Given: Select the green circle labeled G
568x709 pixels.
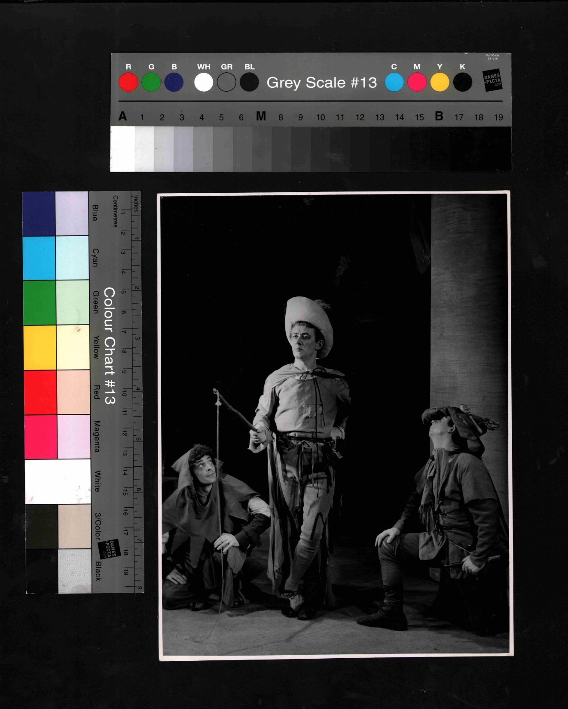Looking at the screenshot, I should click(151, 82).
